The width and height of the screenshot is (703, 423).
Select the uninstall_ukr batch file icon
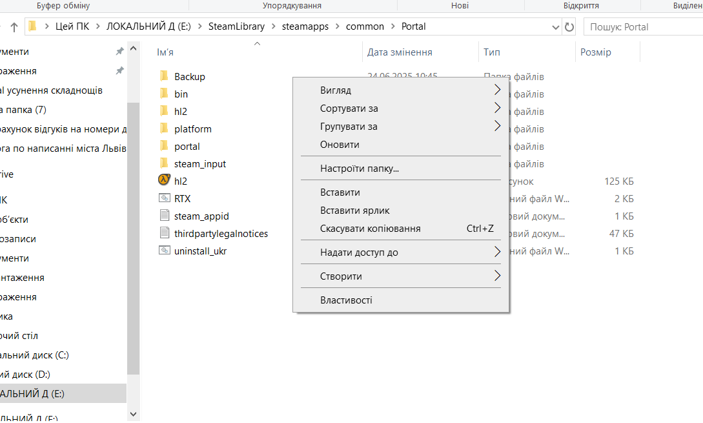pos(165,251)
